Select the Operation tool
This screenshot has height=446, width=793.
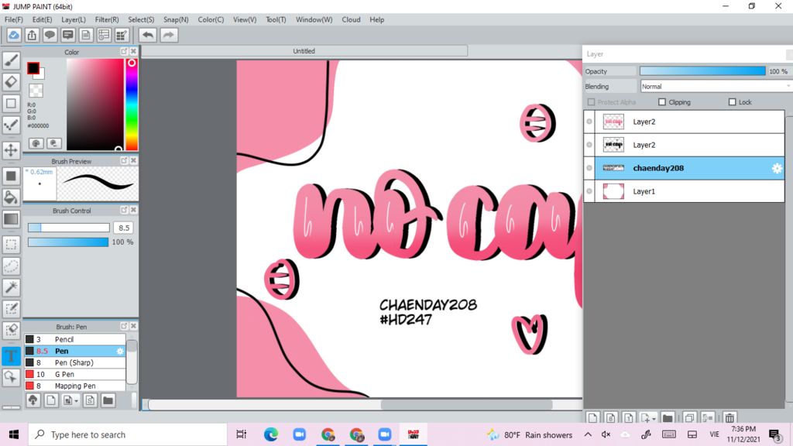pos(11,377)
